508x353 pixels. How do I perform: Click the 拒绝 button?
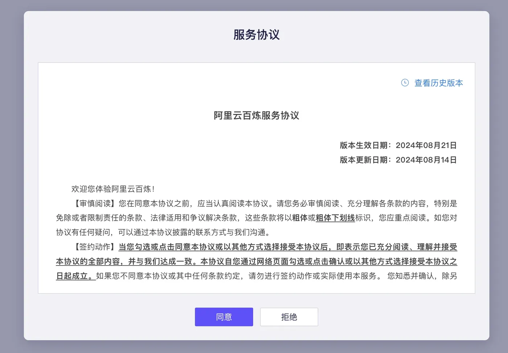[x=289, y=317]
